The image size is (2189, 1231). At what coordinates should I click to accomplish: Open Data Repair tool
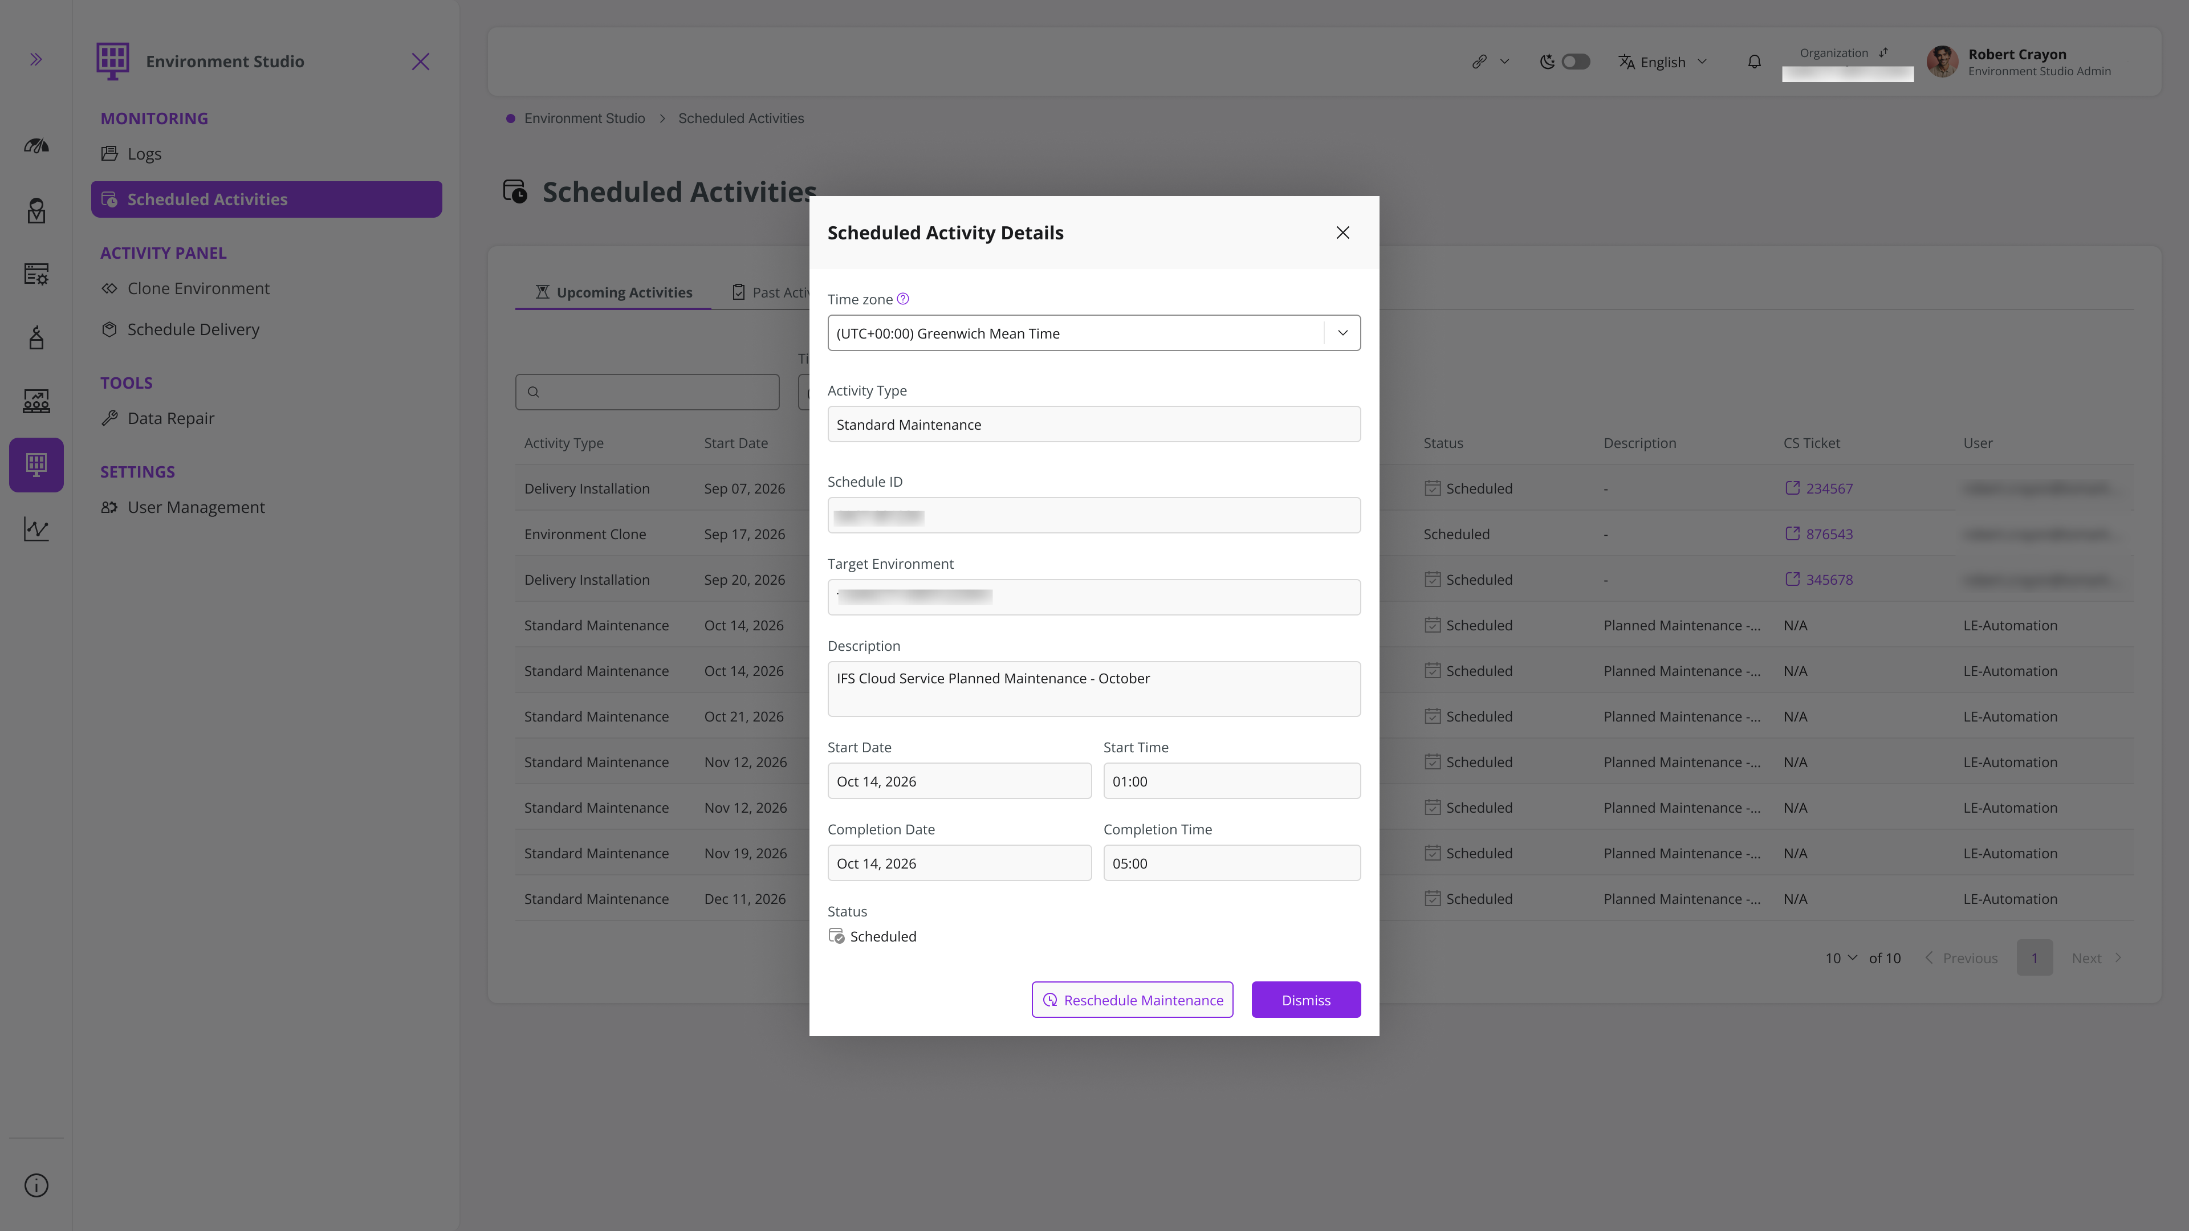158,418
